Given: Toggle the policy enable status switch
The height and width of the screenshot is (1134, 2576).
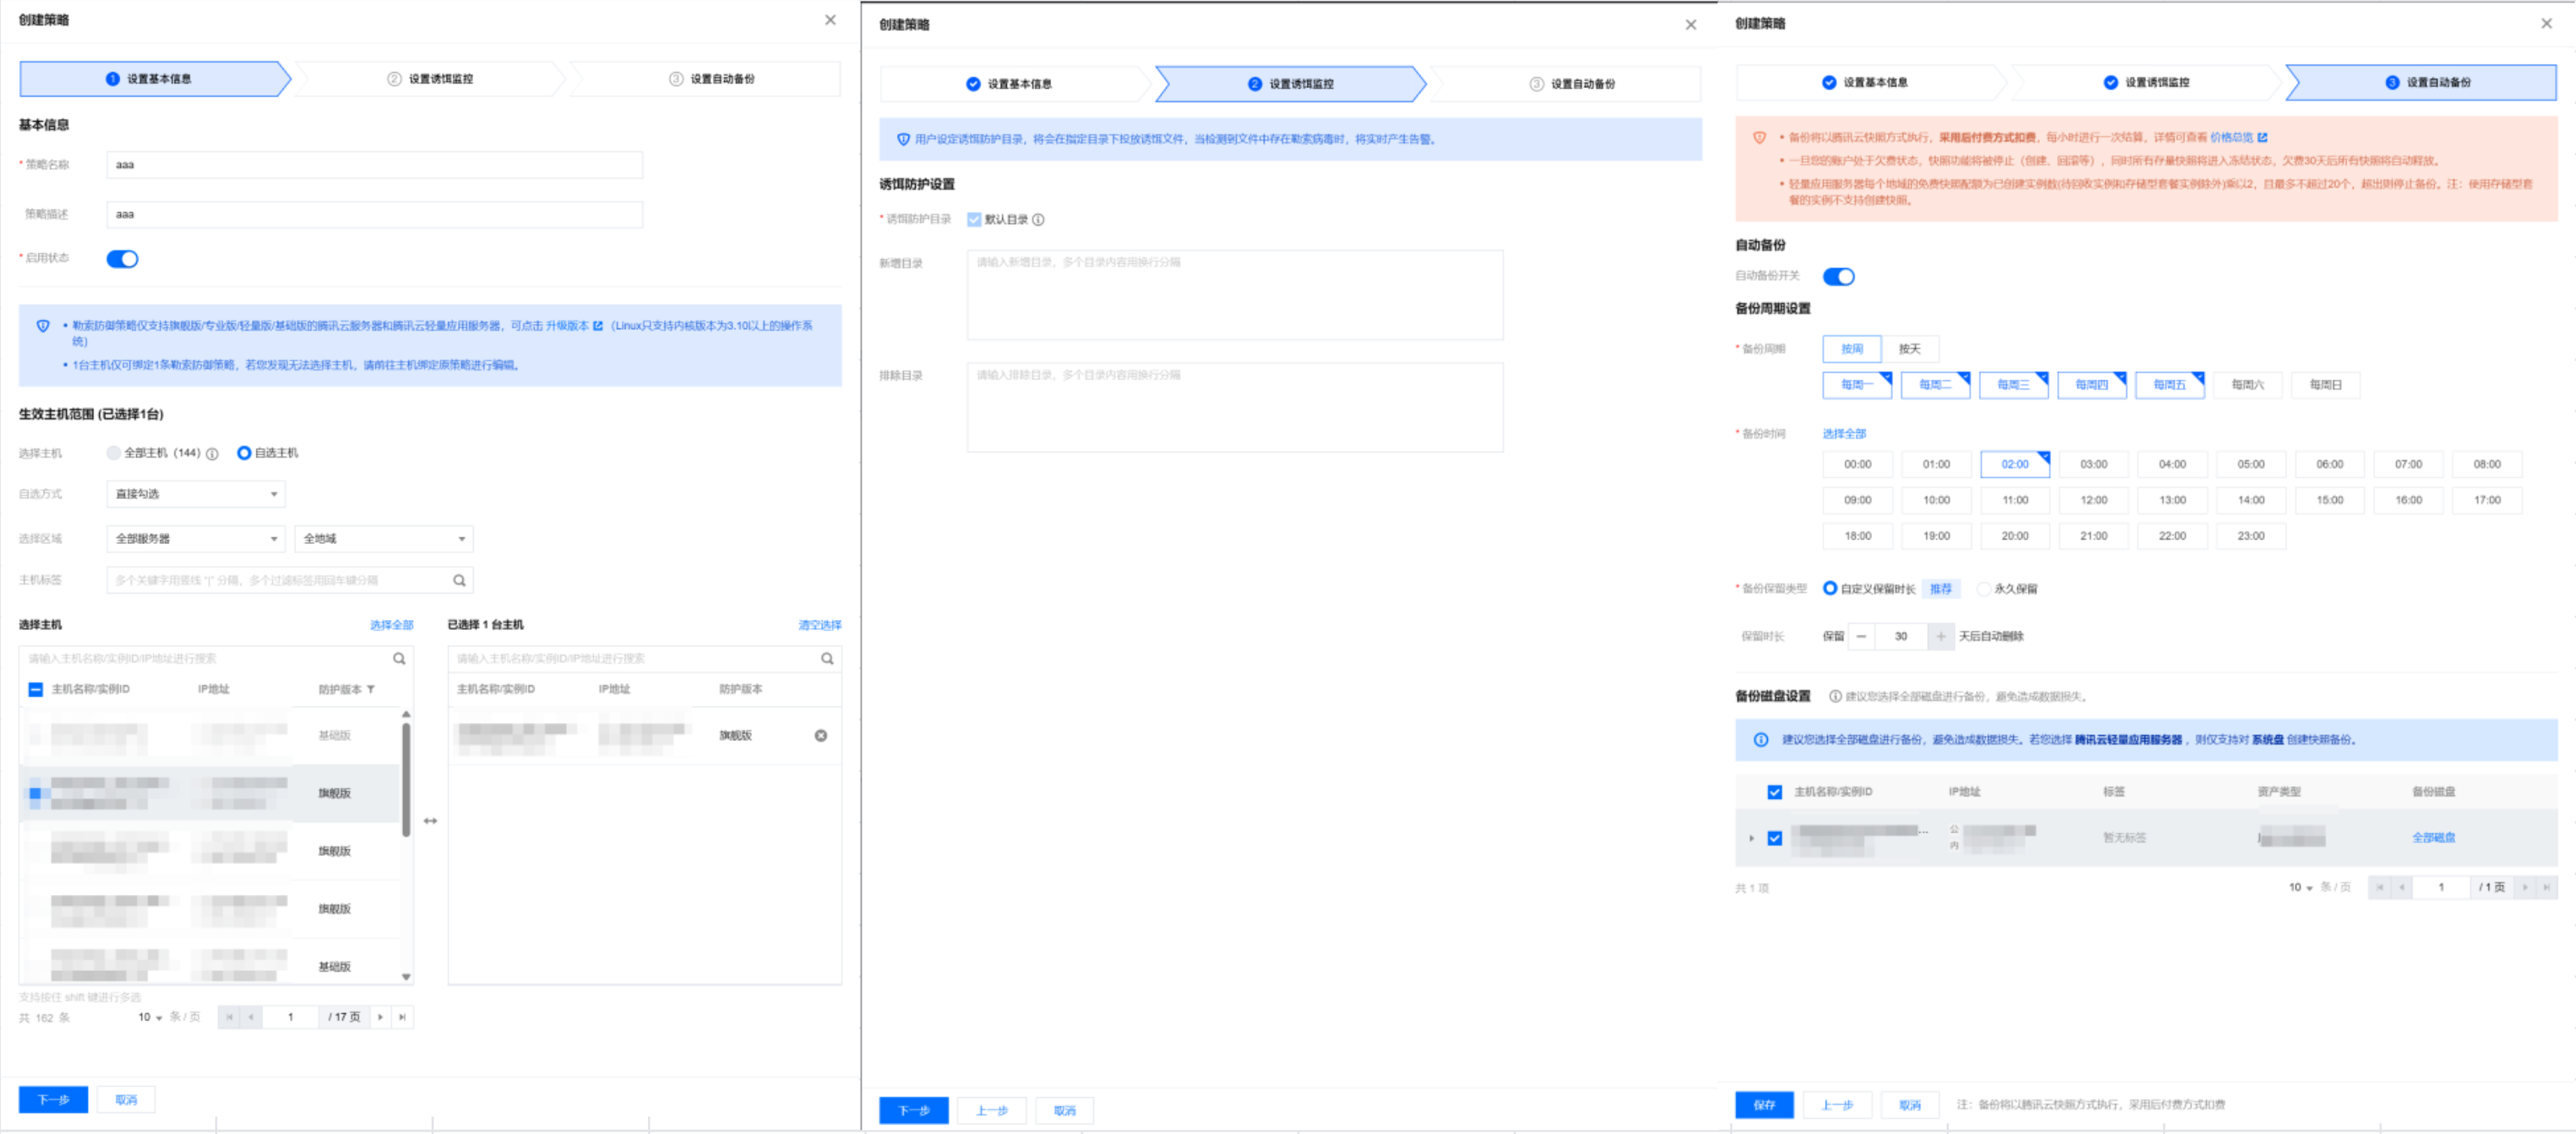Looking at the screenshot, I should point(123,259).
